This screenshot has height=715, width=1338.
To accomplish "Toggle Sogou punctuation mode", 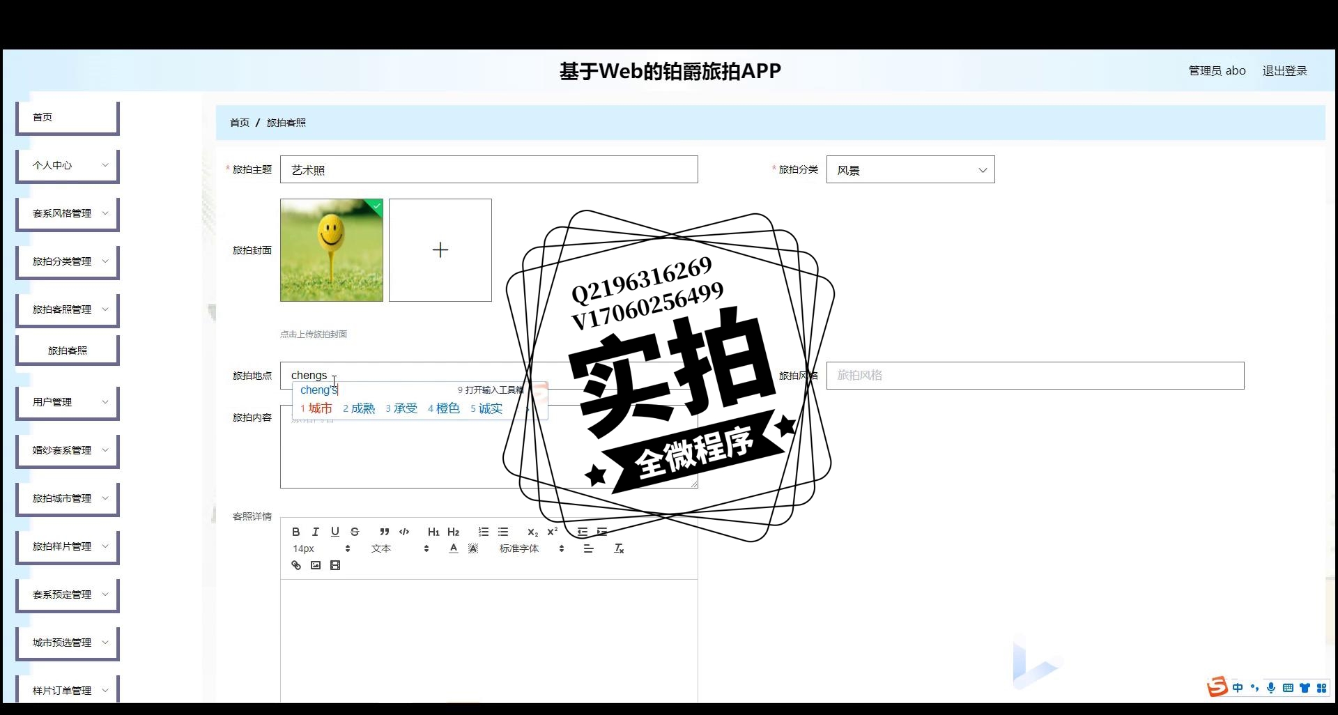I will (1254, 688).
